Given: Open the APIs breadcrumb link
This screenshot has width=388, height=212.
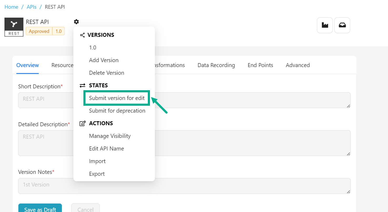Looking at the screenshot, I should pyautogui.click(x=32, y=7).
